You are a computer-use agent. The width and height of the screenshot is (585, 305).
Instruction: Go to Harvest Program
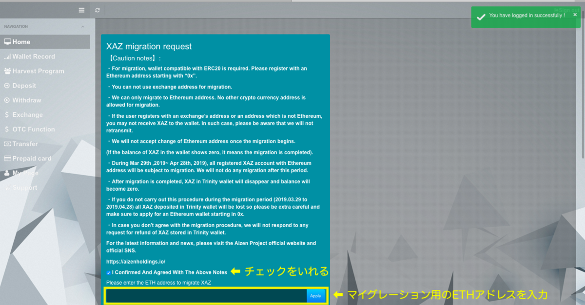point(45,71)
